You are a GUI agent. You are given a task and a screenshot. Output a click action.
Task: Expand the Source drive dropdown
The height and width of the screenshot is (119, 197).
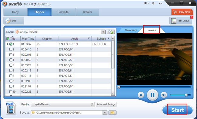pyautogui.click(x=103, y=32)
